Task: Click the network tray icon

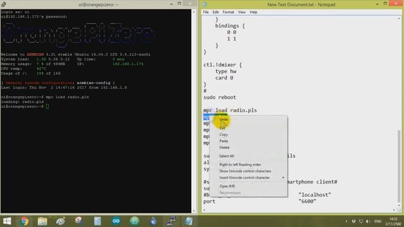Action: pyautogui.click(x=360, y=221)
